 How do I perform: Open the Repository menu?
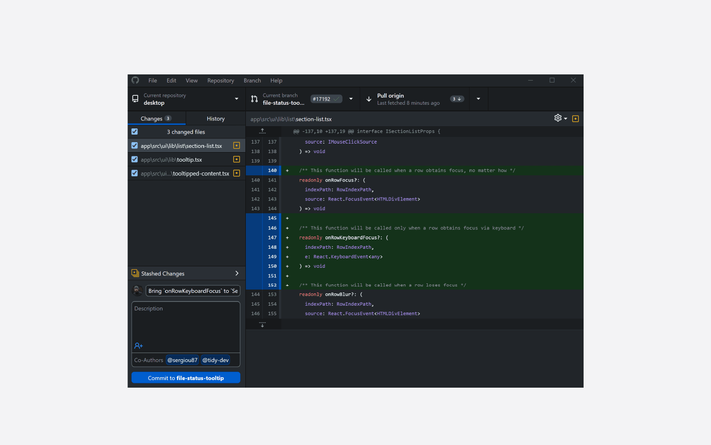(x=220, y=81)
